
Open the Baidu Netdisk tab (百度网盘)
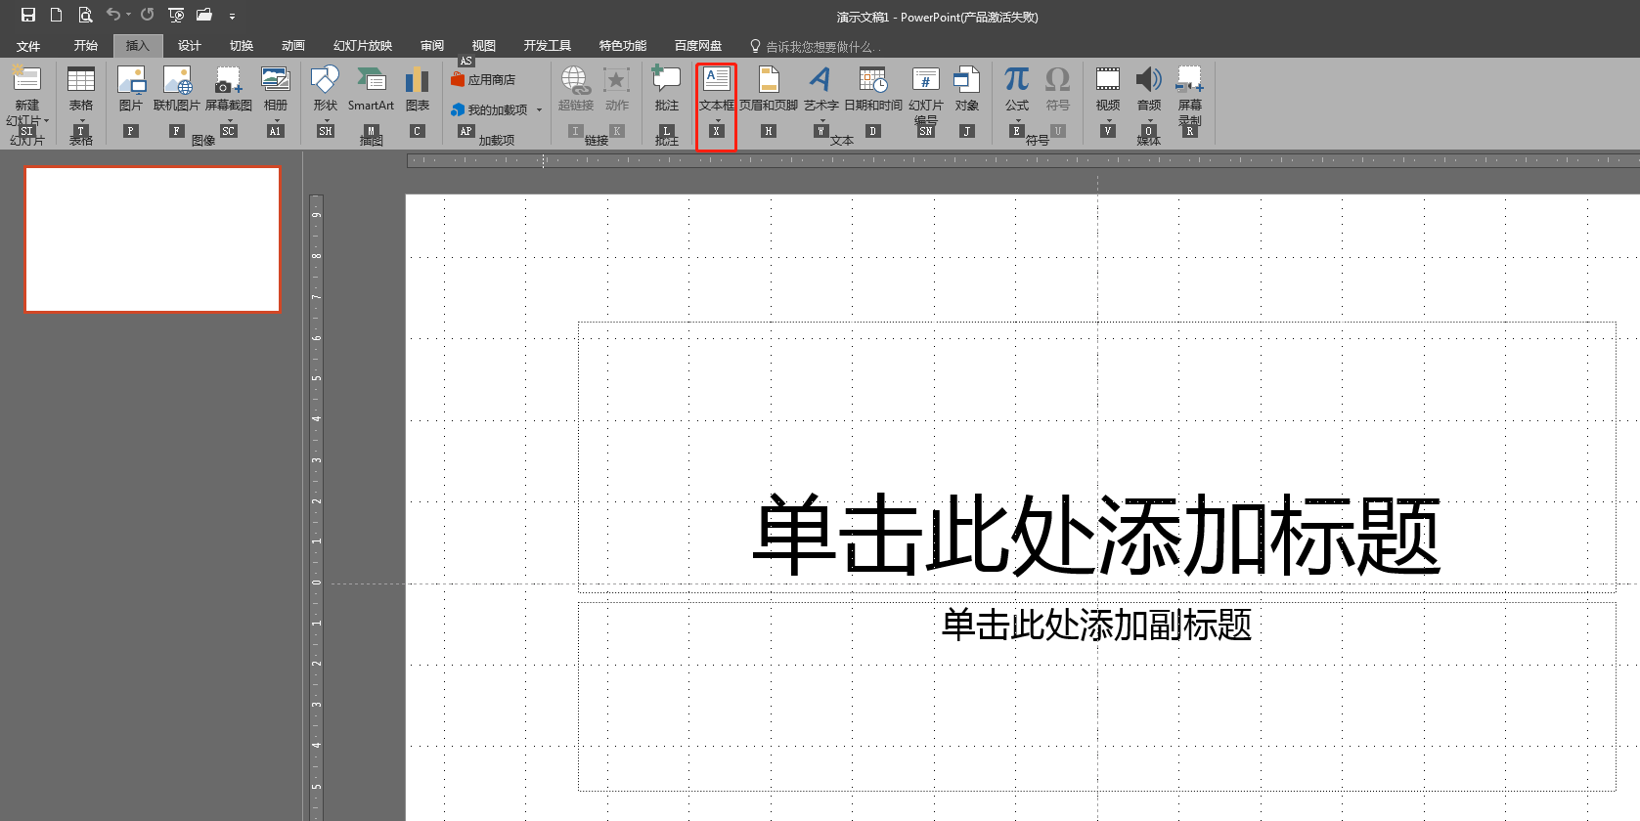pos(698,46)
